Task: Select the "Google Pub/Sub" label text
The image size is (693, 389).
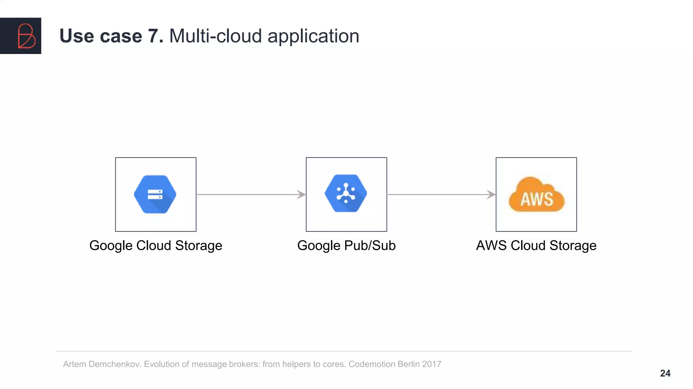Action: click(346, 245)
